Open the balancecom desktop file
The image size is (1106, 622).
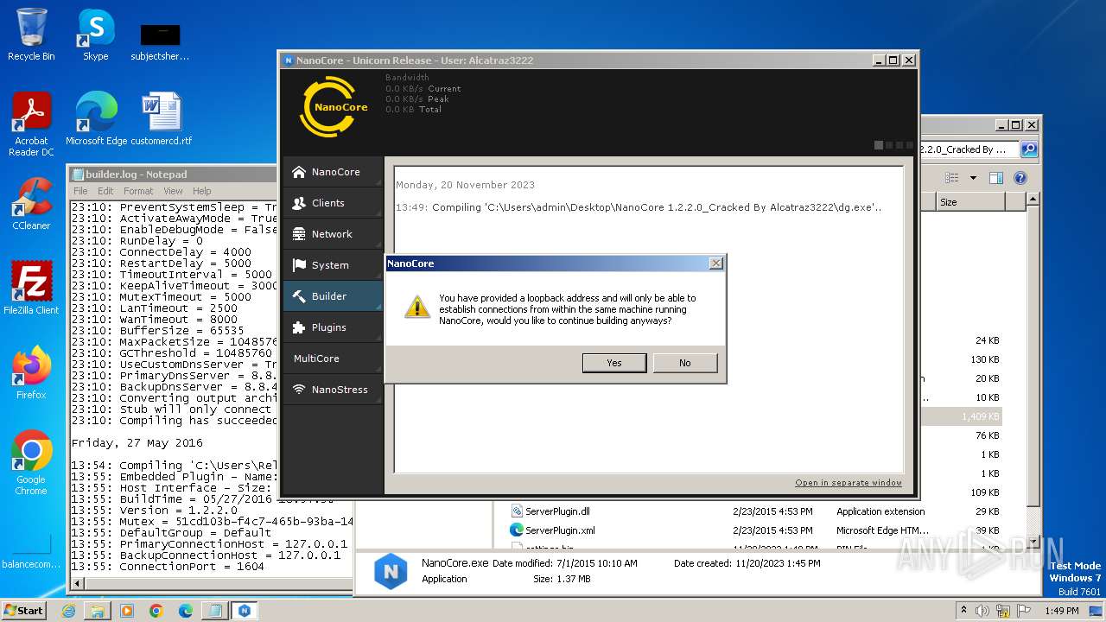click(31, 551)
